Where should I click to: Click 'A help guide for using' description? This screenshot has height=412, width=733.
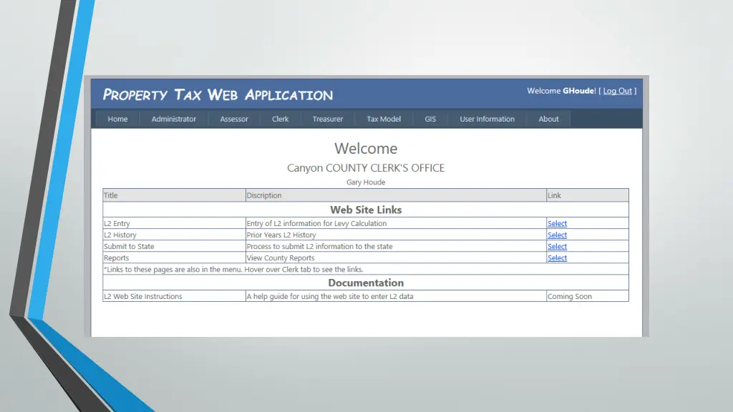pos(330,296)
